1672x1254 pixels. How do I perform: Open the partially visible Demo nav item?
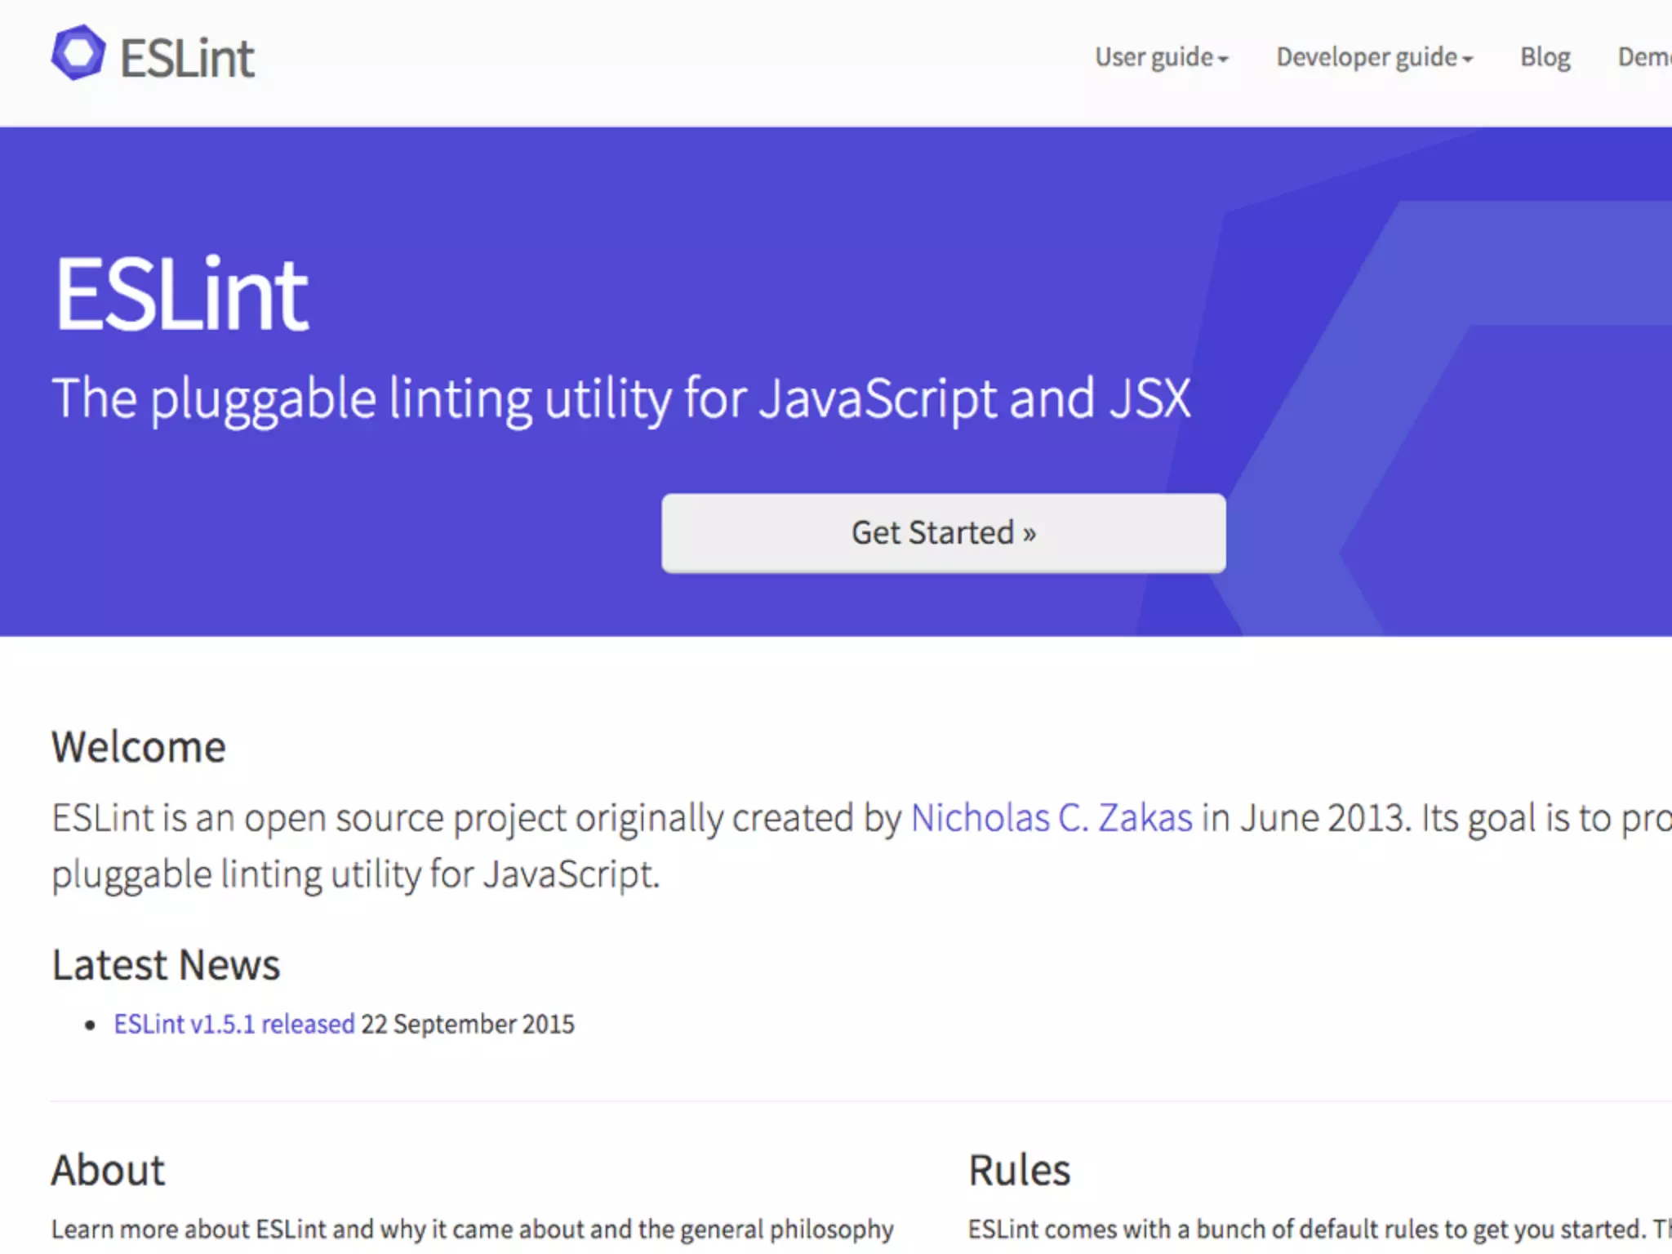1644,57
